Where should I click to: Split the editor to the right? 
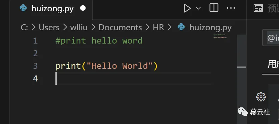click(214, 8)
